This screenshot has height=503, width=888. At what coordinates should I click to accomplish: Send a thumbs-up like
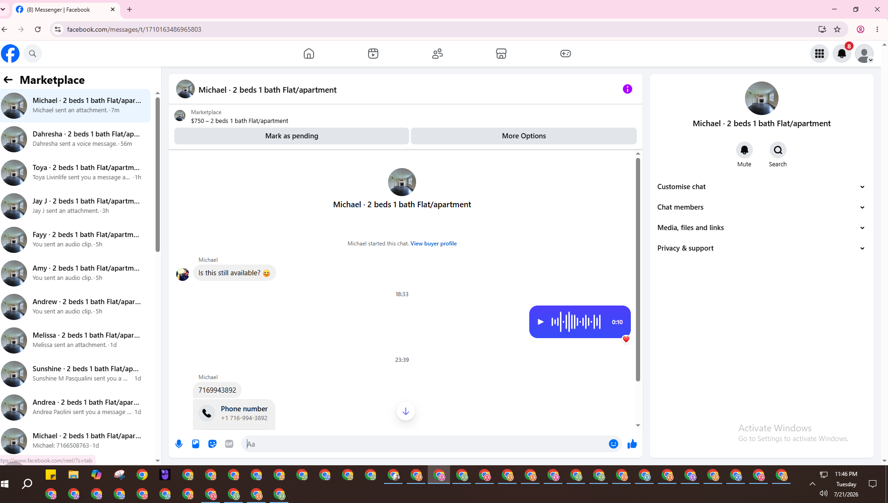coord(632,444)
